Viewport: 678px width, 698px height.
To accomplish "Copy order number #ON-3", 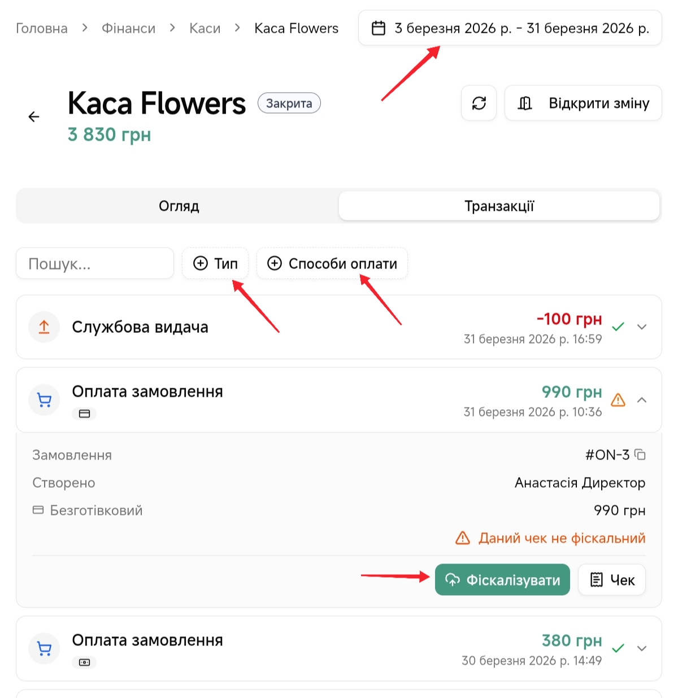I will point(640,454).
